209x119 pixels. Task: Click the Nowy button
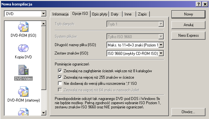click(x=188, y=14)
